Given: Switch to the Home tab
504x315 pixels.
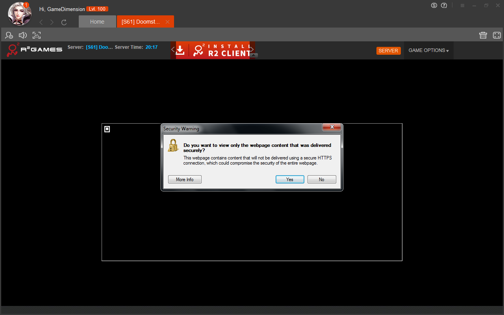Looking at the screenshot, I should 97,22.
